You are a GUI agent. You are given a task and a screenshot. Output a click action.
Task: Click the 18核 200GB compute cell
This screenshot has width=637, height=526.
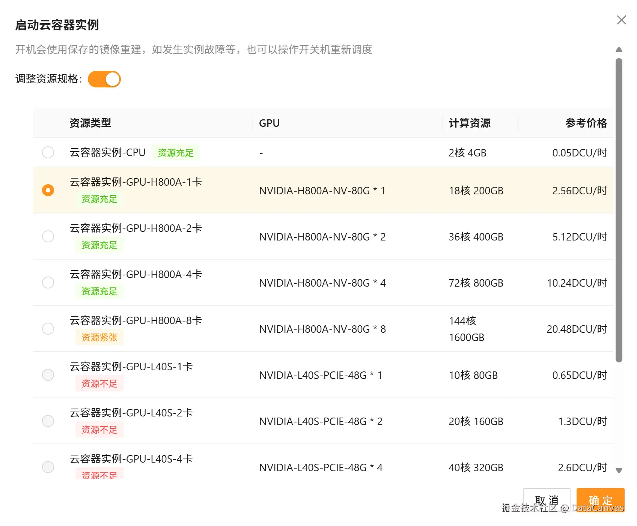pyautogui.click(x=476, y=191)
